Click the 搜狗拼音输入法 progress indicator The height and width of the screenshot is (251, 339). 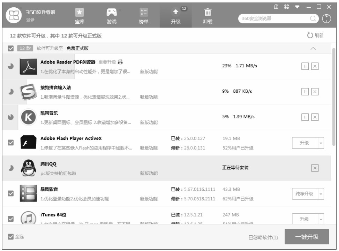pos(10,92)
